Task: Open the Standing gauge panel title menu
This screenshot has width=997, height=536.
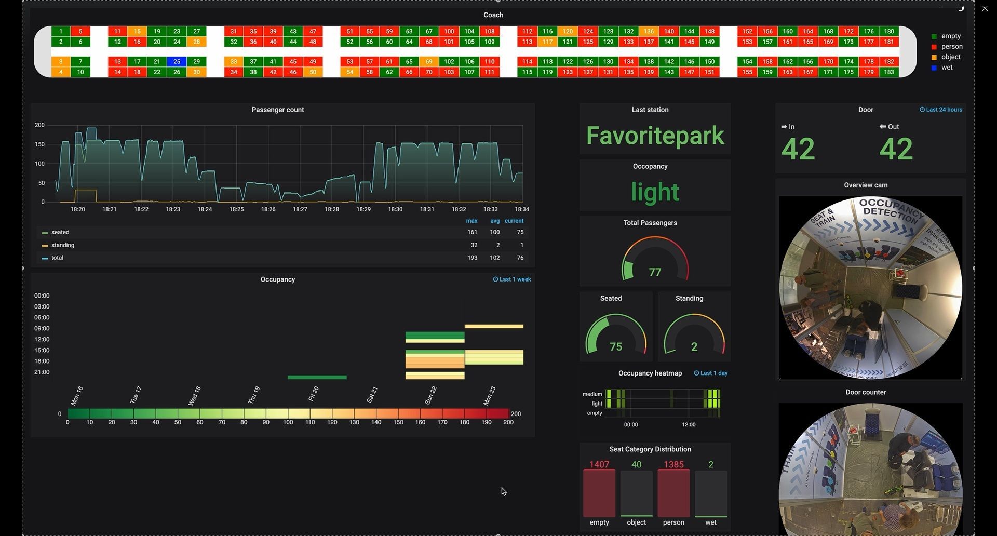Action: (x=690, y=298)
